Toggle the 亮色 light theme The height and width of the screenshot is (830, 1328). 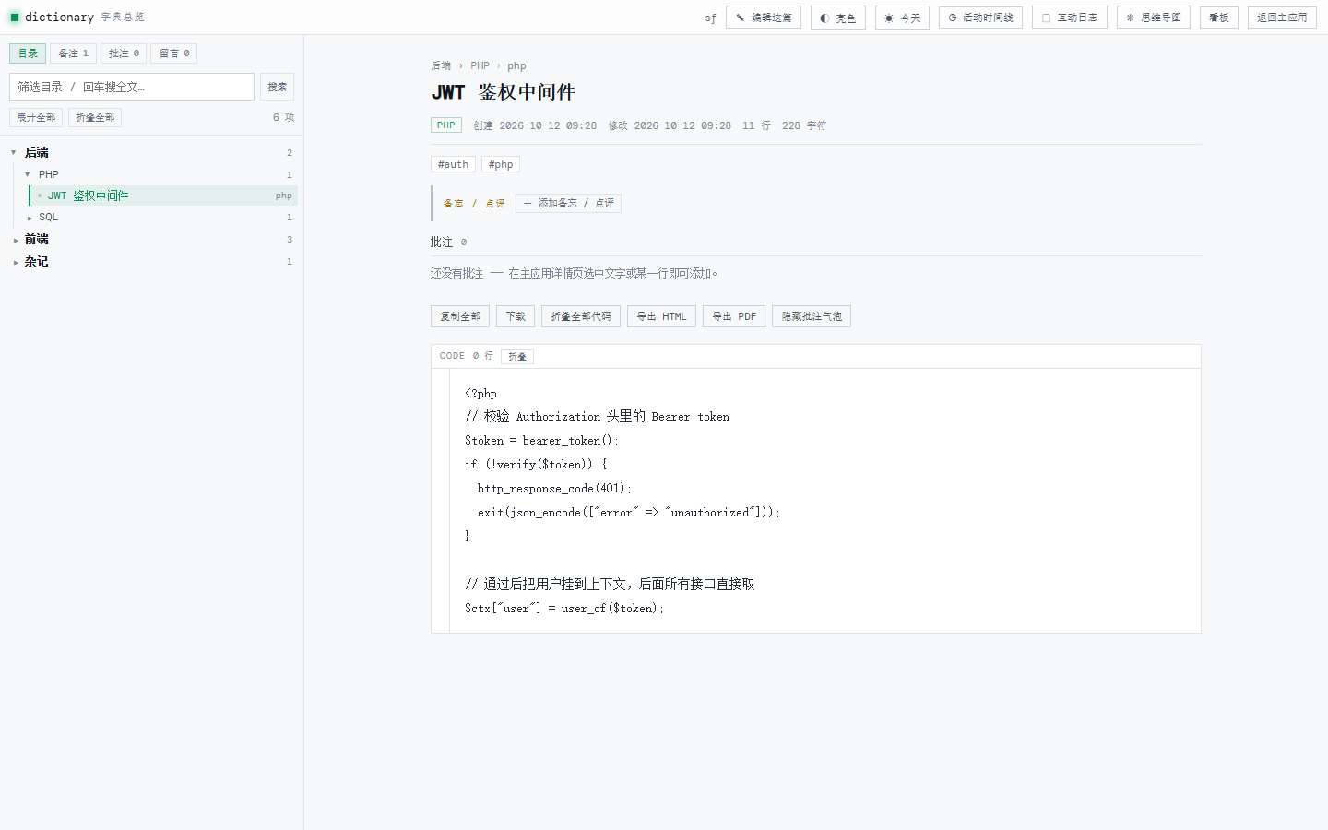tap(838, 18)
